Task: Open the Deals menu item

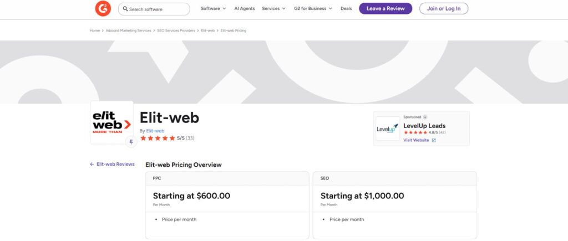Action: 346,9
